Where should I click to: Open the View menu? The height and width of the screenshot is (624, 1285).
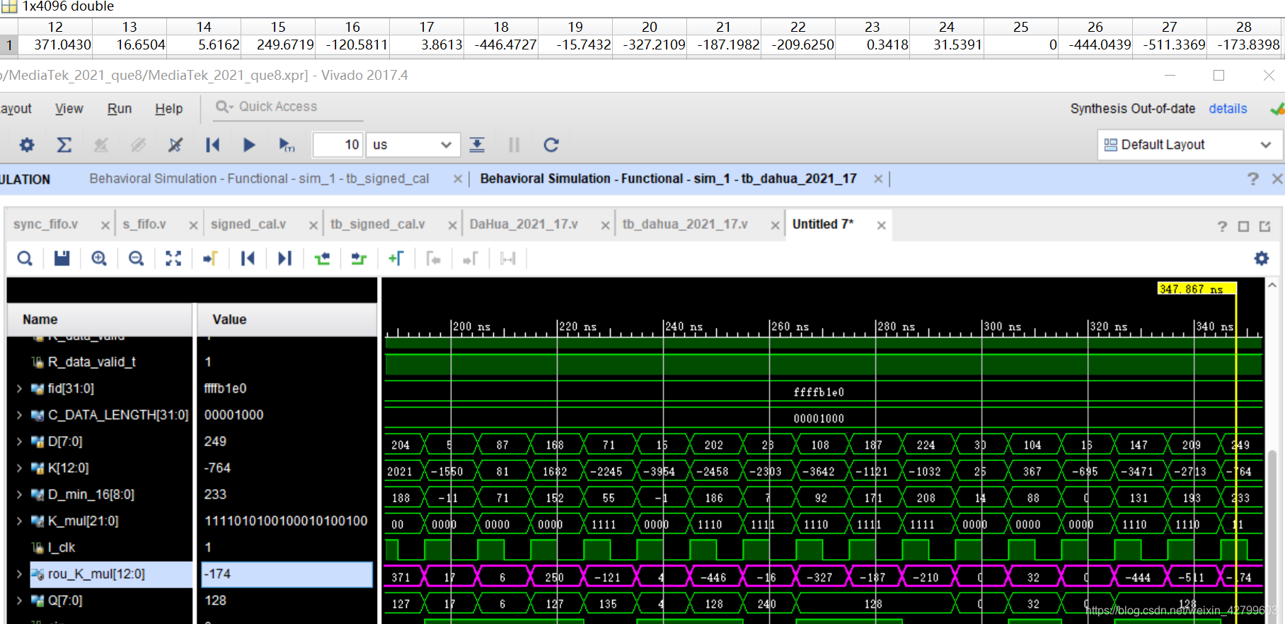click(x=69, y=109)
